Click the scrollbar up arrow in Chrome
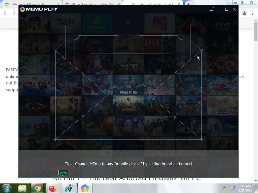The image size is (258, 193). point(256,20)
